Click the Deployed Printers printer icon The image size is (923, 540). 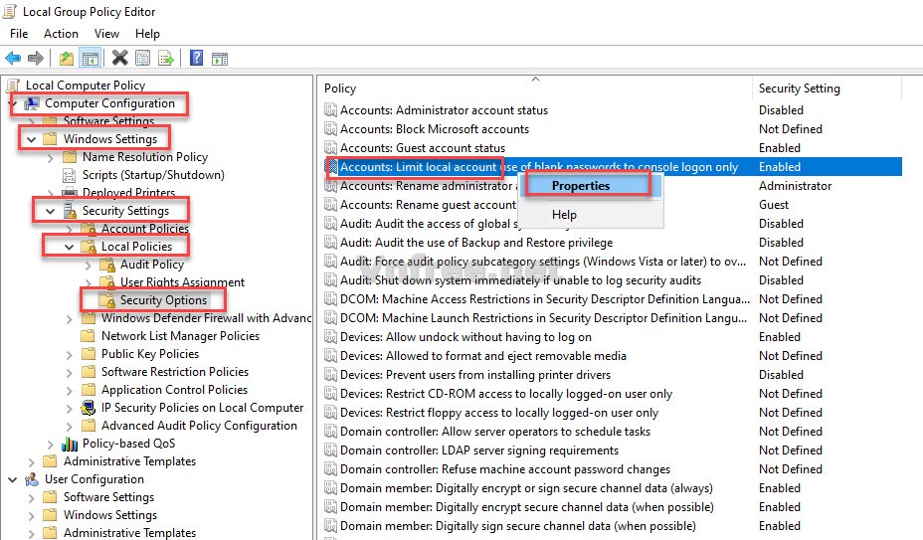70,193
